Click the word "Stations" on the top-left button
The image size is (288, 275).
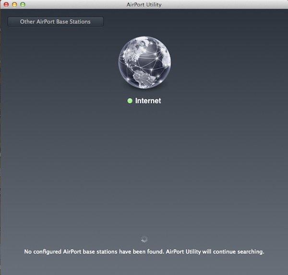pyautogui.click(x=79, y=22)
